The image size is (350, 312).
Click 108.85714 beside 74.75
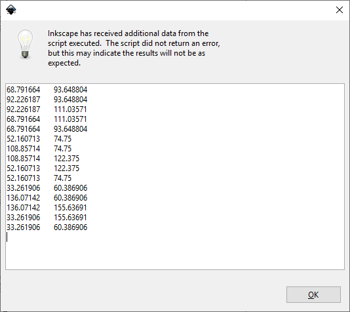23,149
